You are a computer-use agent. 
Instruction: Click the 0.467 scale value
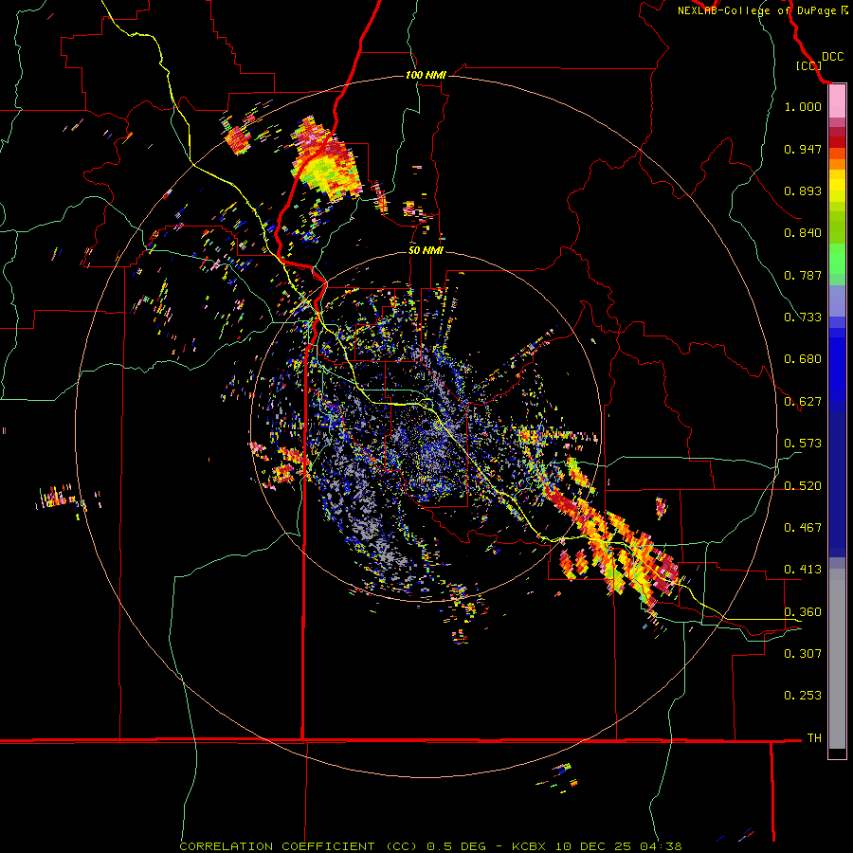(803, 528)
